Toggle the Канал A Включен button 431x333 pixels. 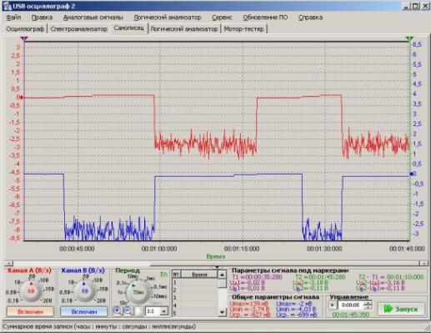[30, 312]
